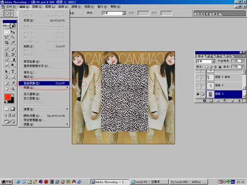The height and width of the screenshot is (185, 247).
Task: Reset to default colors mini icon
Action: coord(6,102)
